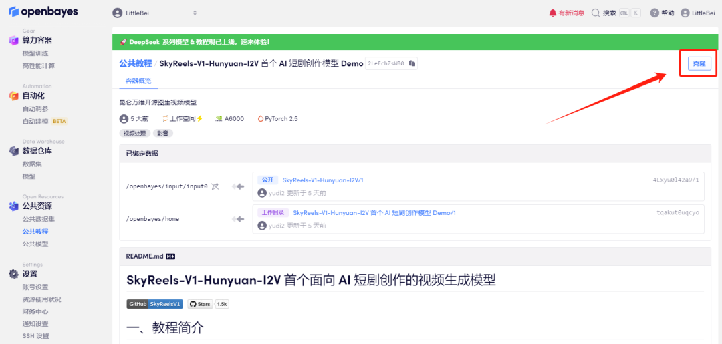Select the 容器概览 tab

click(x=138, y=80)
